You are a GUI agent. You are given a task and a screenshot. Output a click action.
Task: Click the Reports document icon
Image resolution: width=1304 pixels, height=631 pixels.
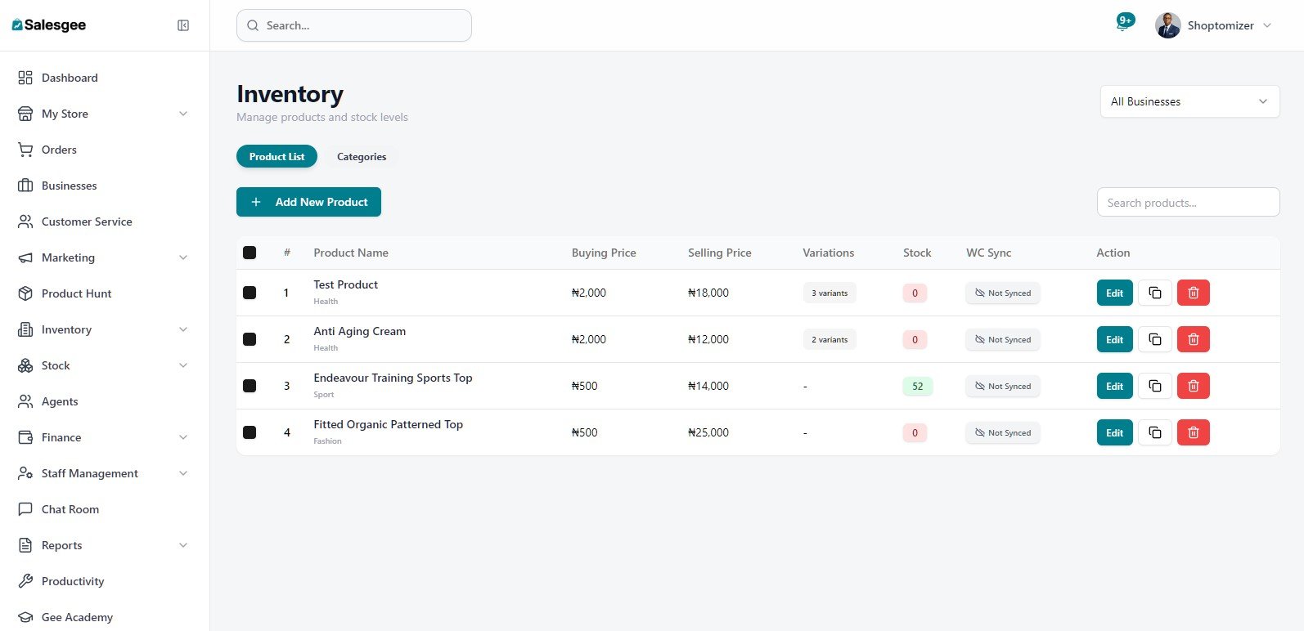(25, 545)
